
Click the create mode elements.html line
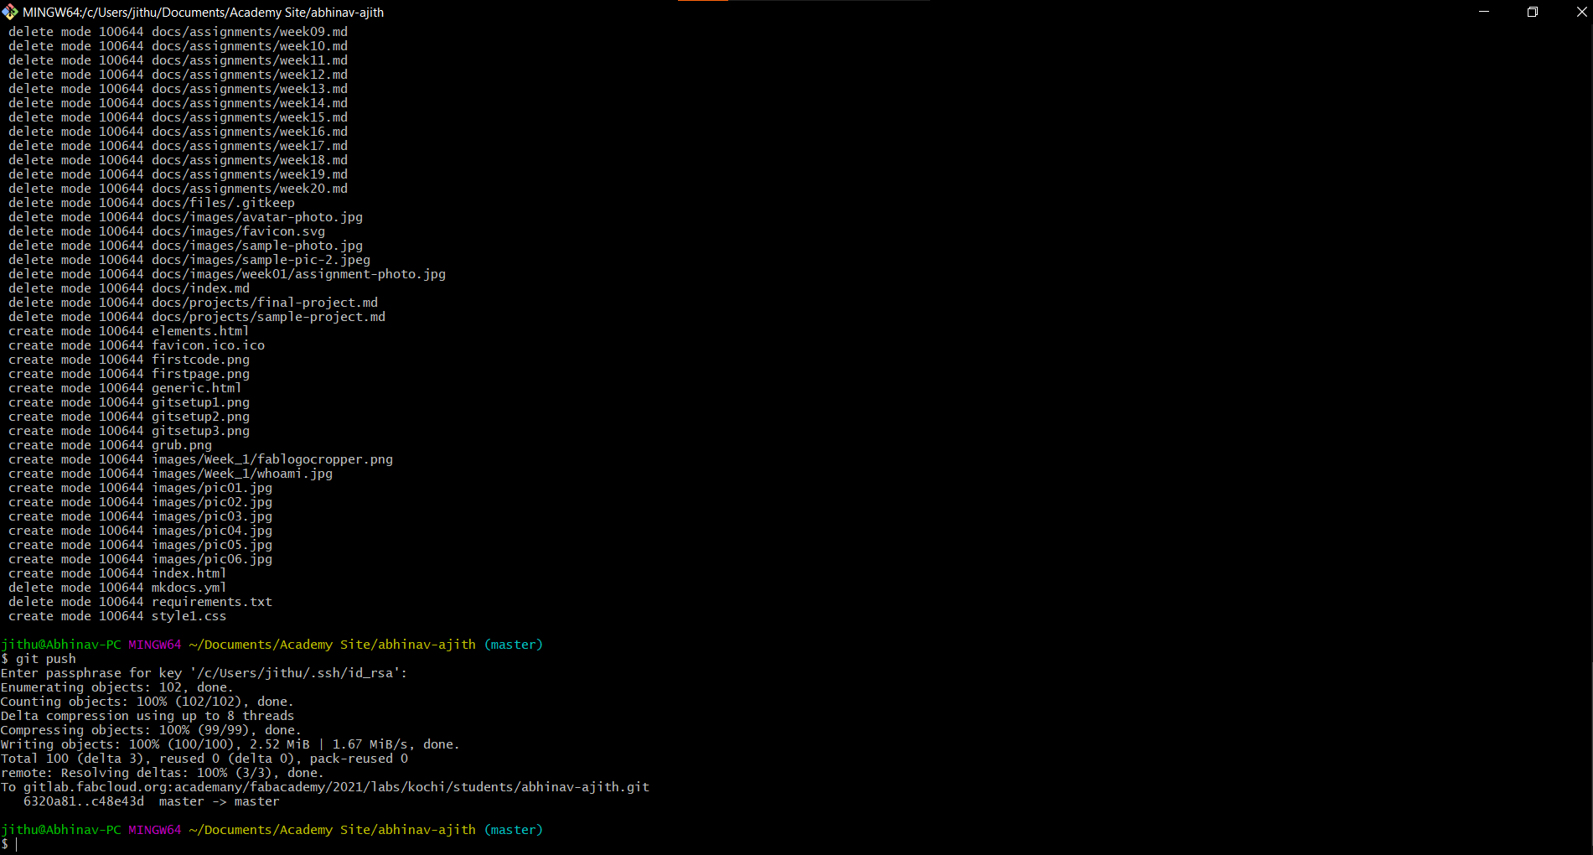tap(129, 331)
